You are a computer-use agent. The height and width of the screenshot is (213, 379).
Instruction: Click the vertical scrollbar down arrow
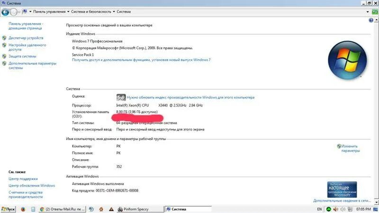point(376,202)
